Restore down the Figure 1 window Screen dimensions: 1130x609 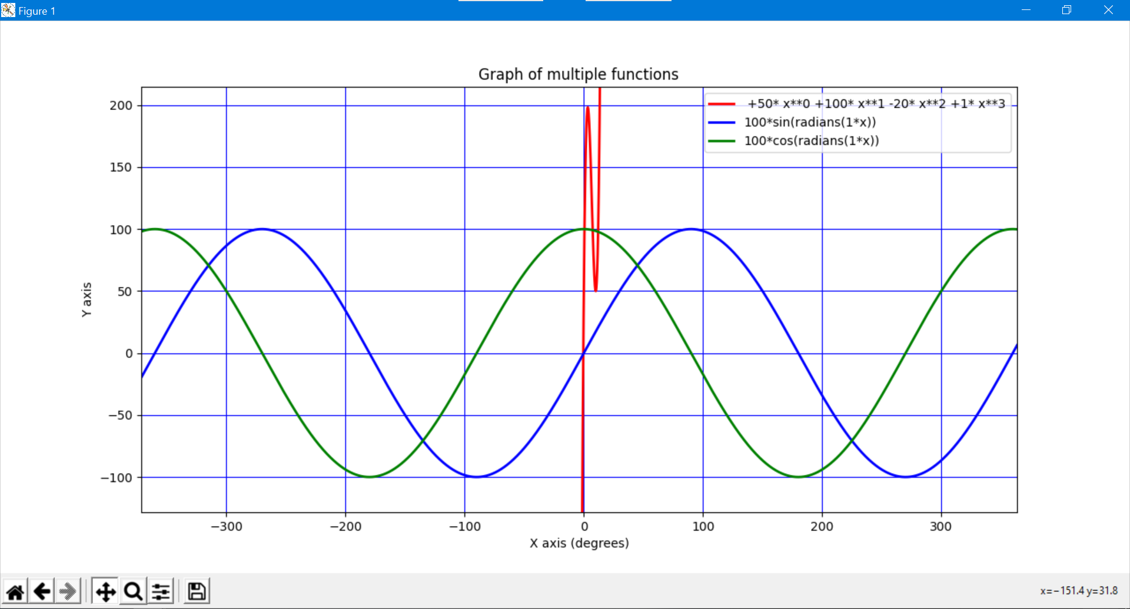click(1066, 10)
